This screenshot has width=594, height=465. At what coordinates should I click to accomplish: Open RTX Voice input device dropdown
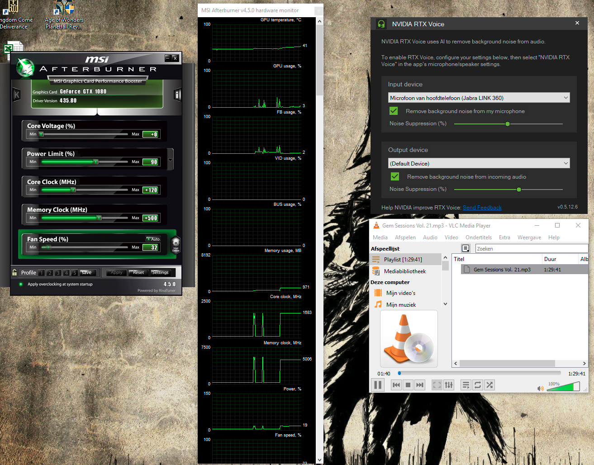[479, 98]
